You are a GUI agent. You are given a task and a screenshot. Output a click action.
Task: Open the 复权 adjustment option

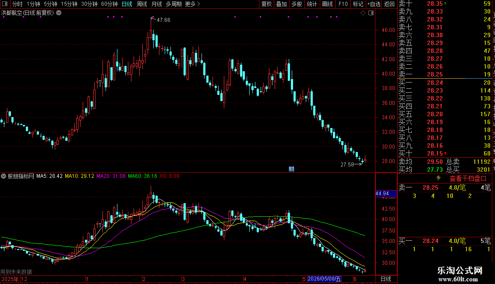click(x=266, y=4)
